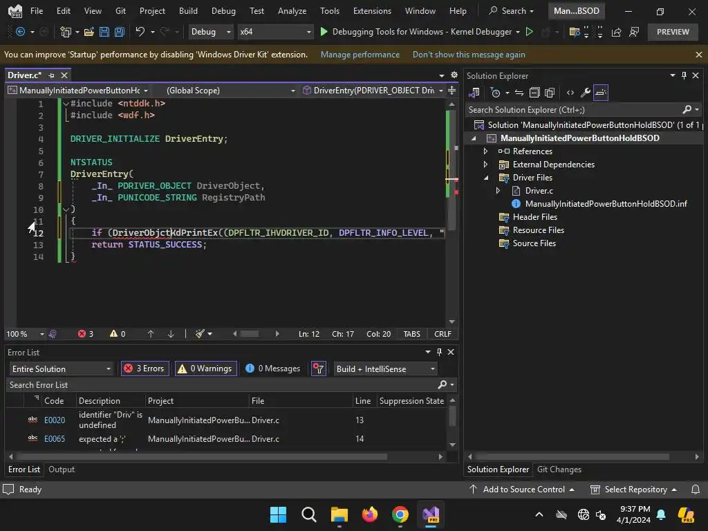708x531 pixels.
Task: Open the Debug configuration dropdown
Action: (x=211, y=32)
